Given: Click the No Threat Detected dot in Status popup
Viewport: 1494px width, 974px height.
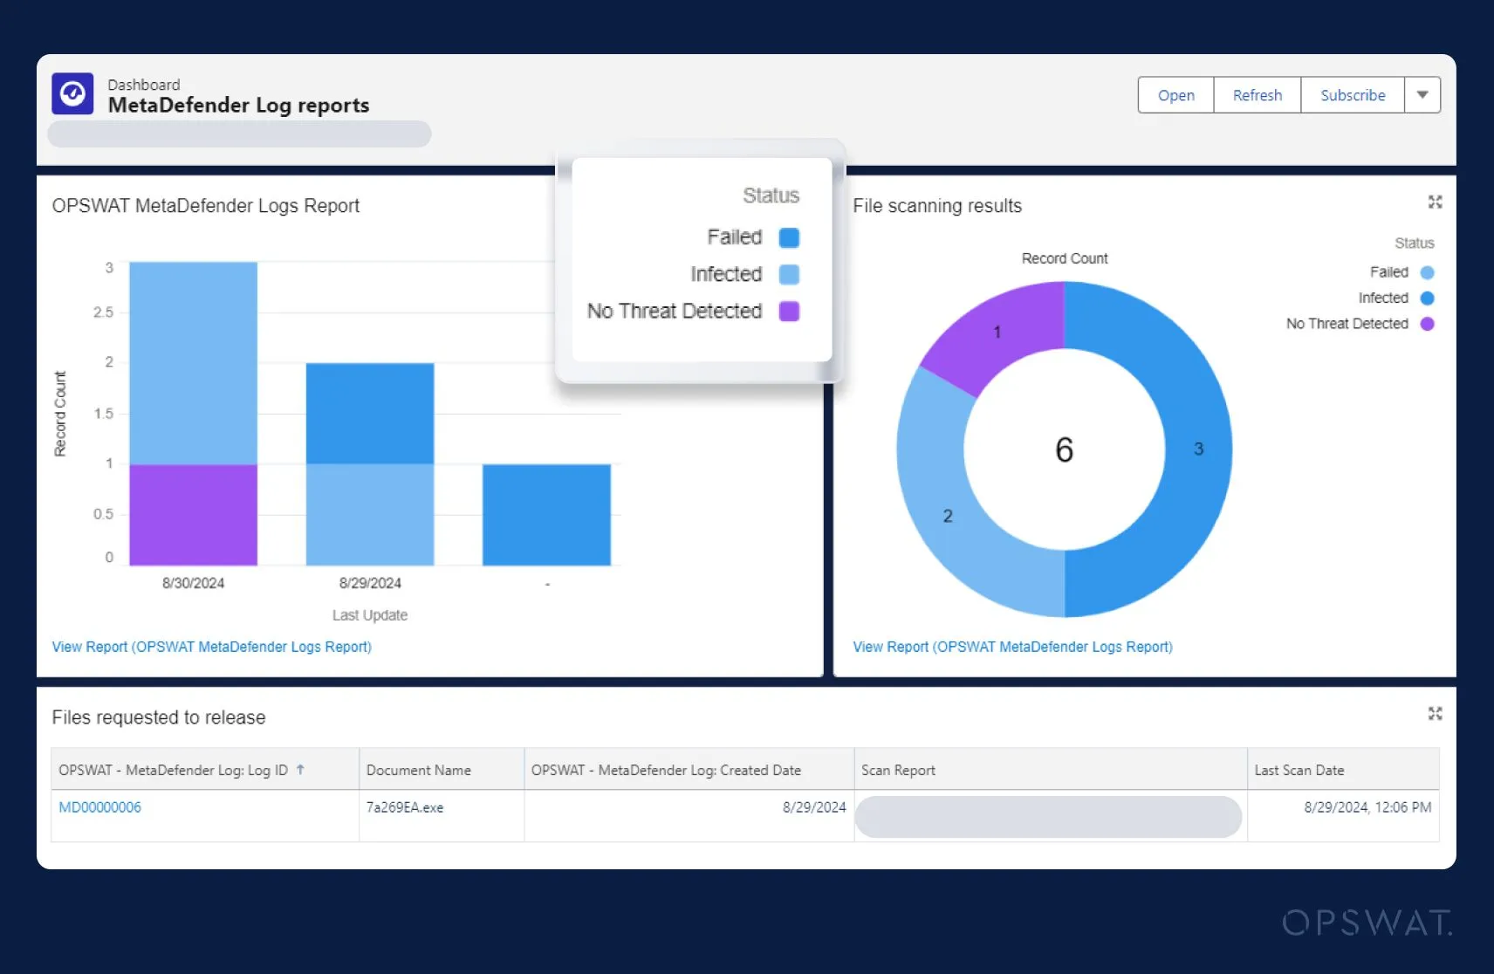Looking at the screenshot, I should 790,311.
